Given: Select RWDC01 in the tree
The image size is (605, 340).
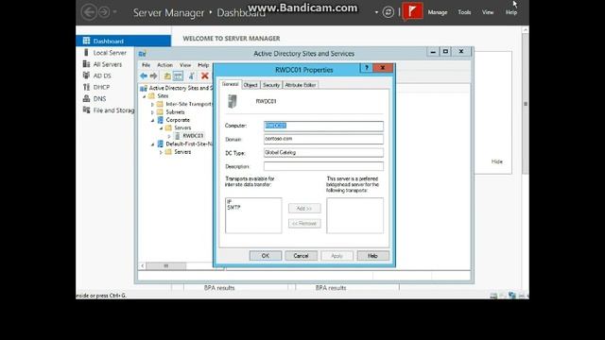Looking at the screenshot, I should coord(193,136).
